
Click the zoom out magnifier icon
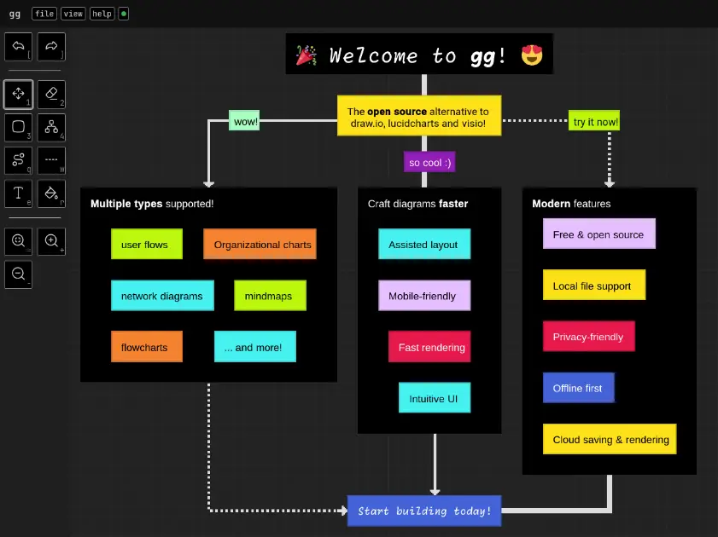point(18,274)
